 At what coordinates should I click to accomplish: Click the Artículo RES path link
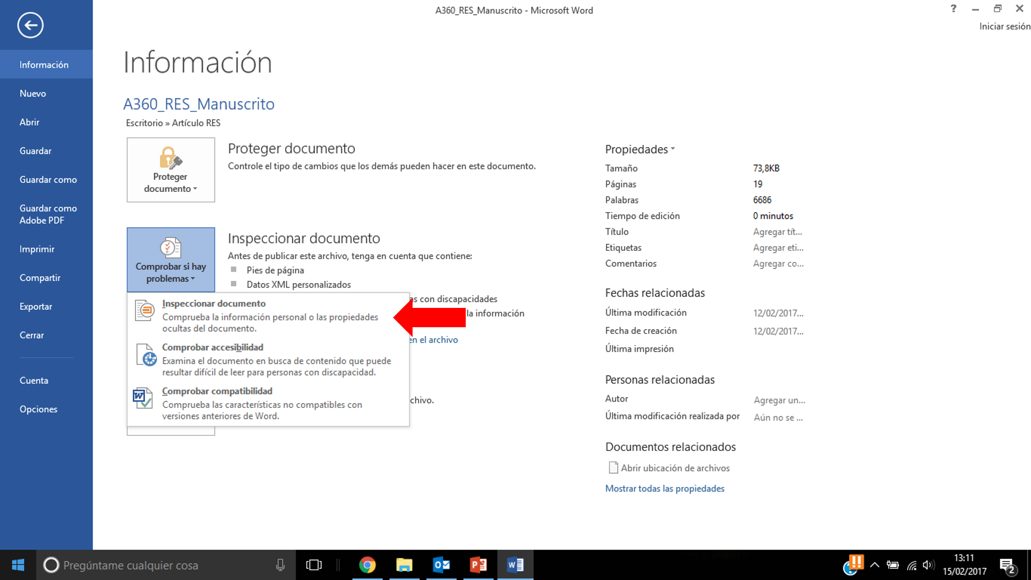click(x=196, y=123)
